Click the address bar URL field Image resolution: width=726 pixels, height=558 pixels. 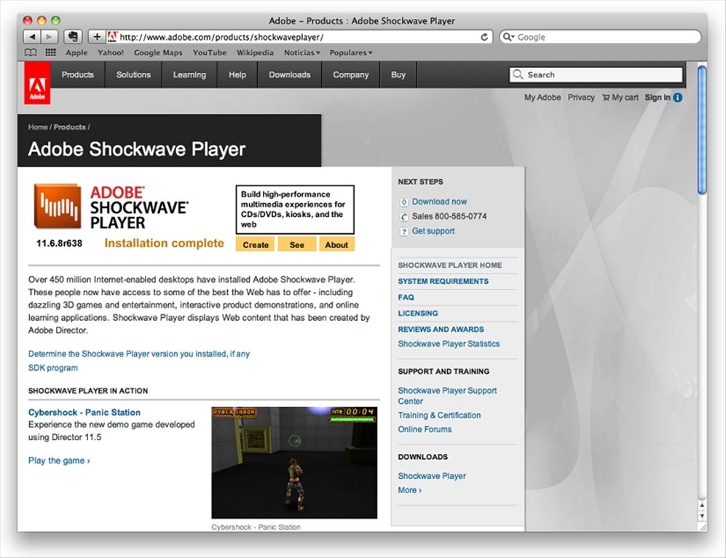pyautogui.click(x=300, y=37)
